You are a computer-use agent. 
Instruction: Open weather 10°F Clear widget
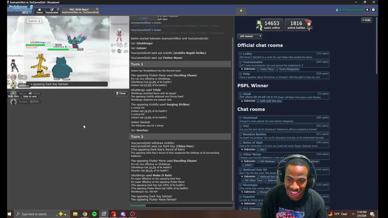(337, 214)
